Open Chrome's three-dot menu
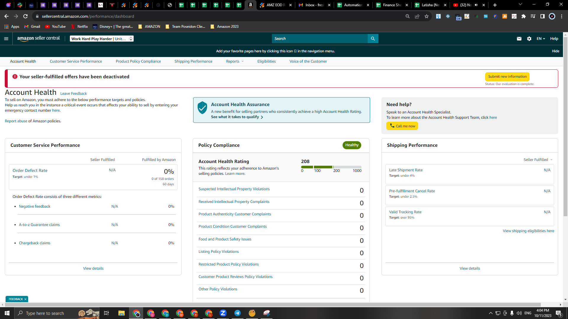The height and width of the screenshot is (319, 568). [x=561, y=16]
